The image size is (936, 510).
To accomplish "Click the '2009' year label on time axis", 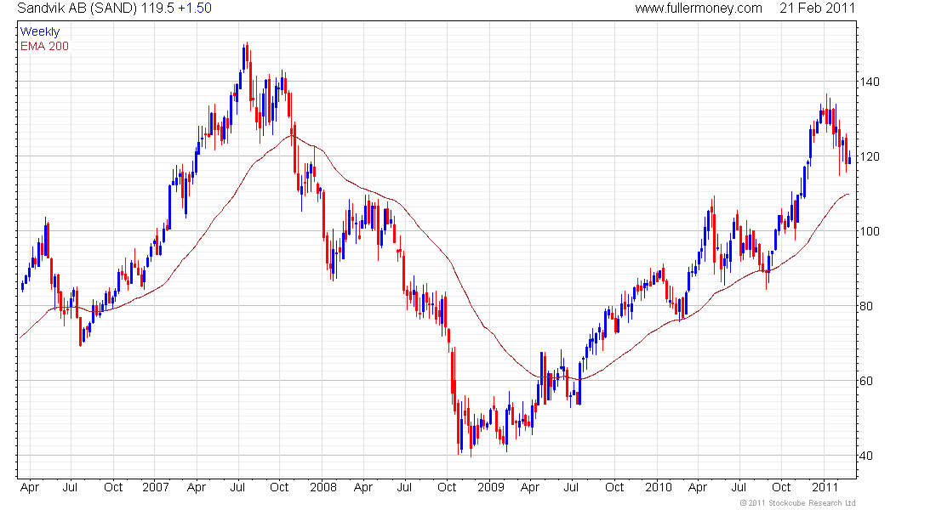I will (491, 487).
